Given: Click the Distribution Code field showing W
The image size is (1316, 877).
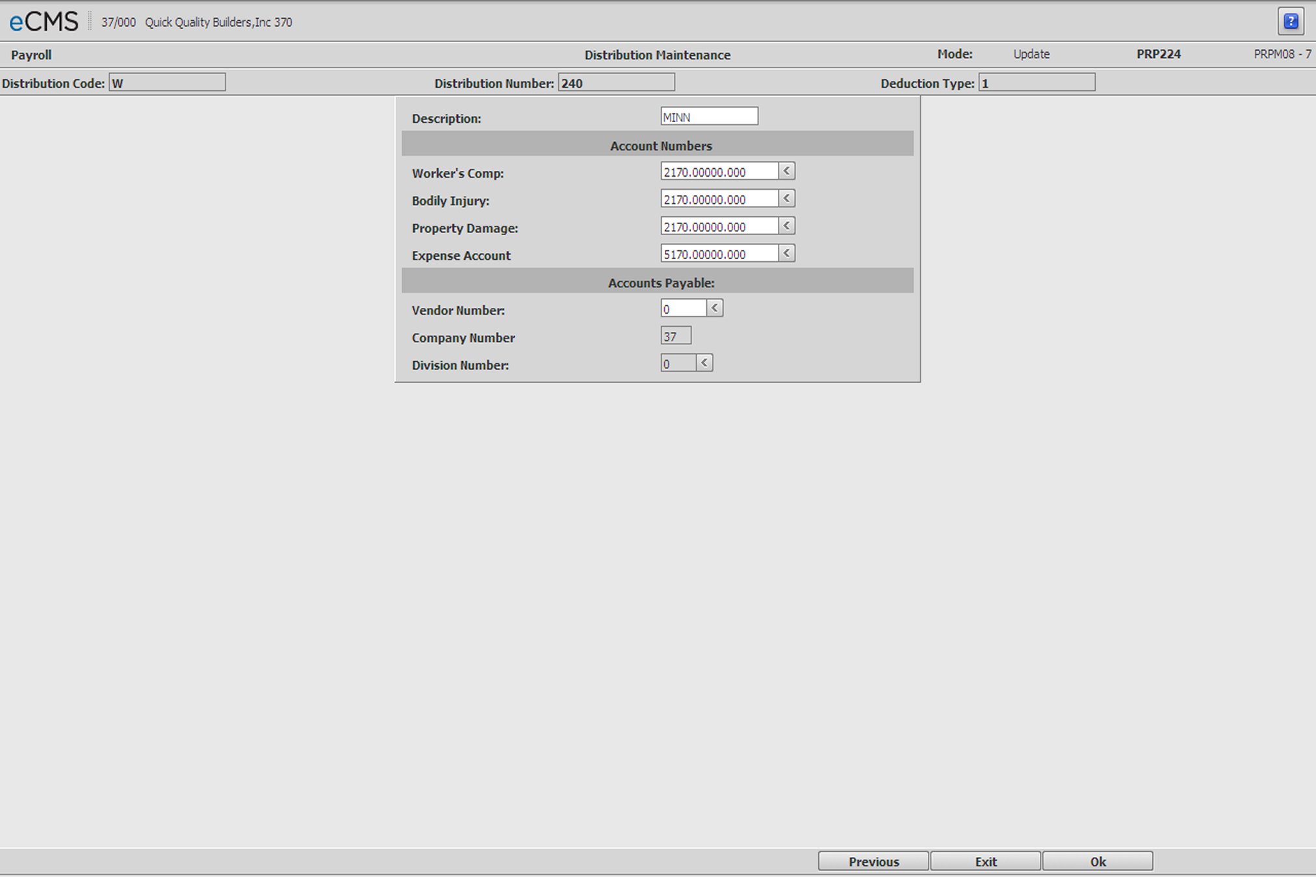Looking at the screenshot, I should point(167,83).
